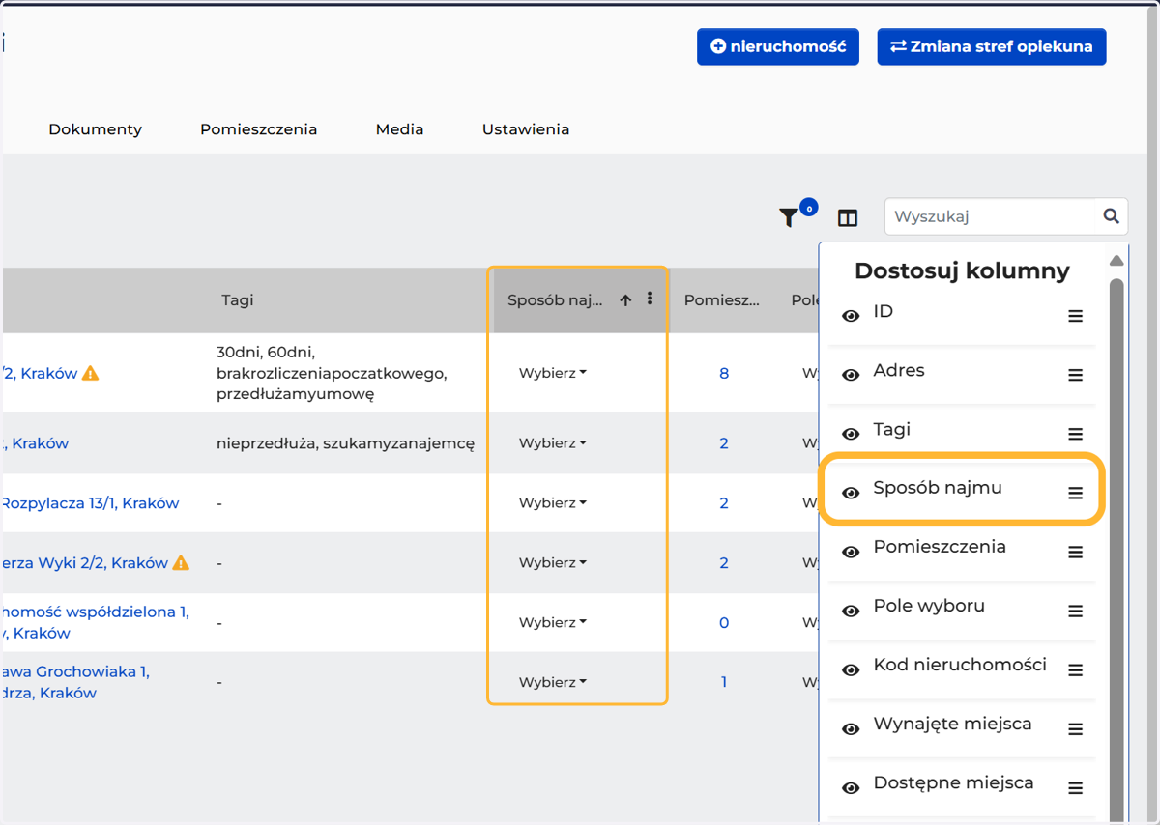Viewport: 1160px width, 825px height.
Task: Click room count 8 link
Action: [x=724, y=373]
